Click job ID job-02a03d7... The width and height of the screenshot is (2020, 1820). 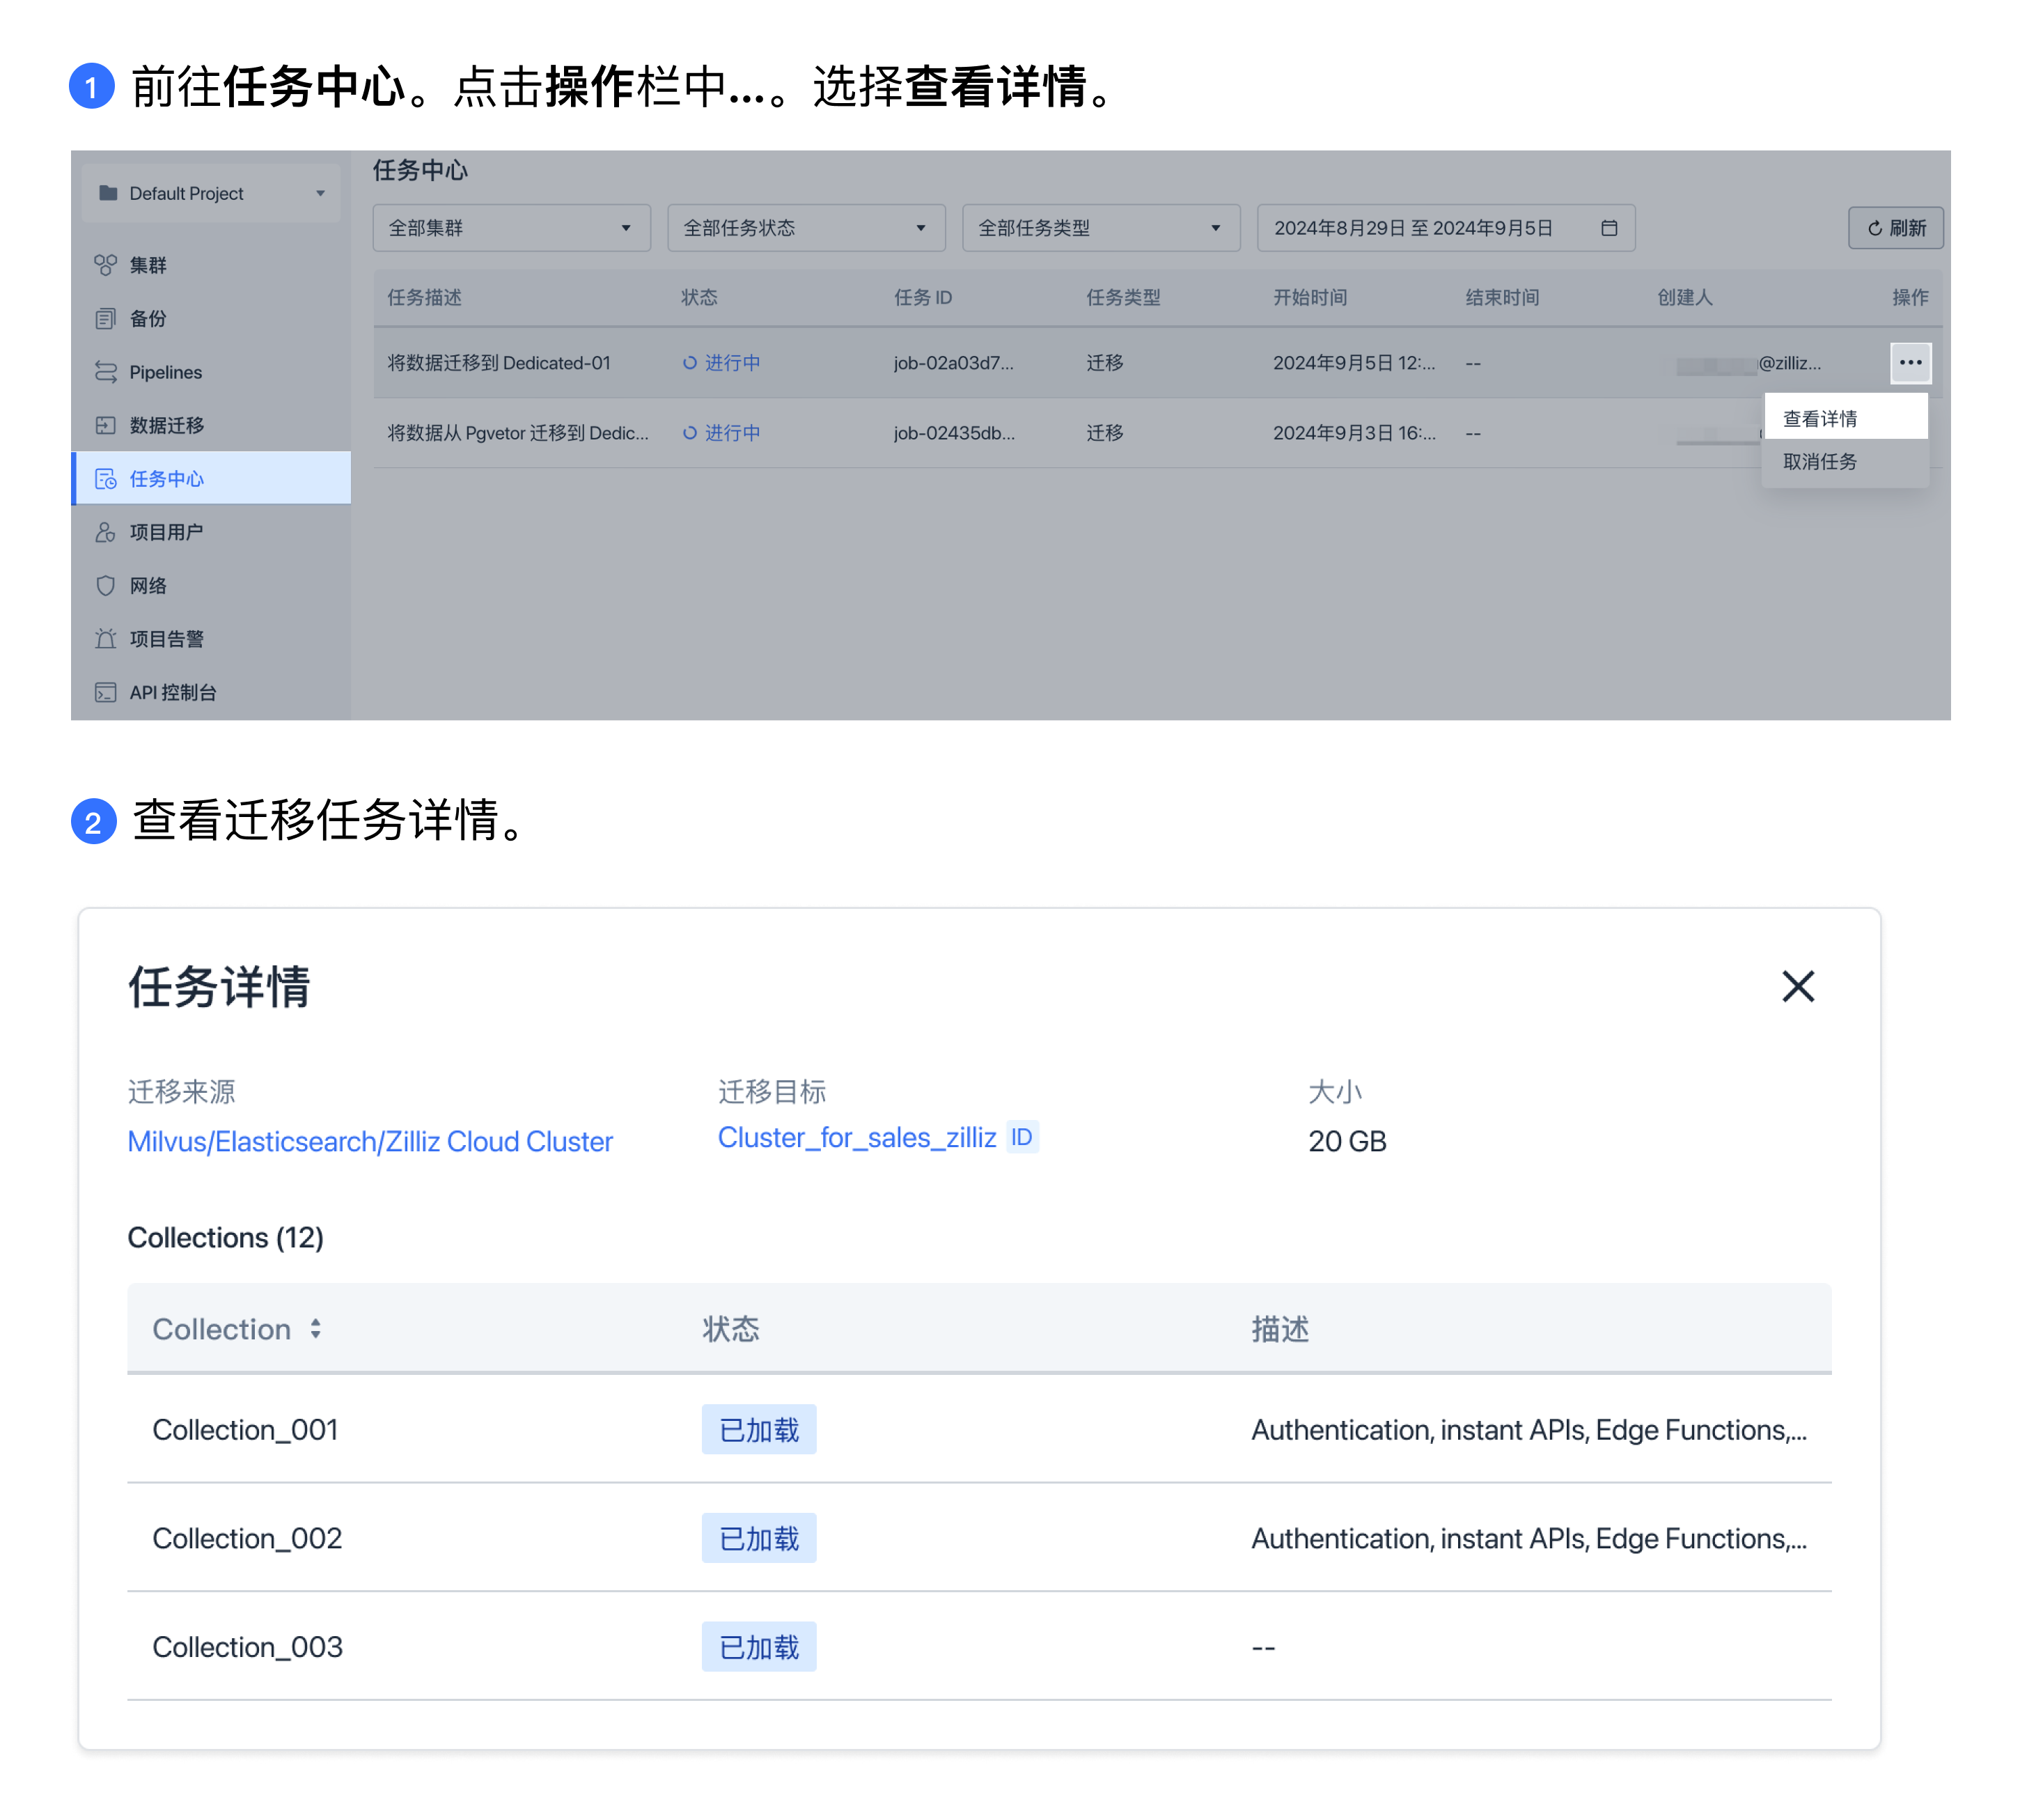point(953,363)
